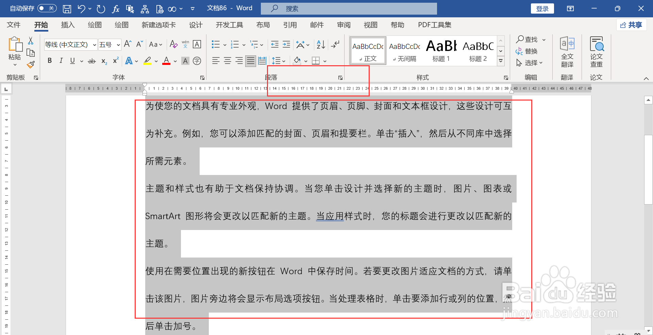Viewport: 653px width, 335px height.
Task: Click the ribbon display options icon
Action: [570, 8]
